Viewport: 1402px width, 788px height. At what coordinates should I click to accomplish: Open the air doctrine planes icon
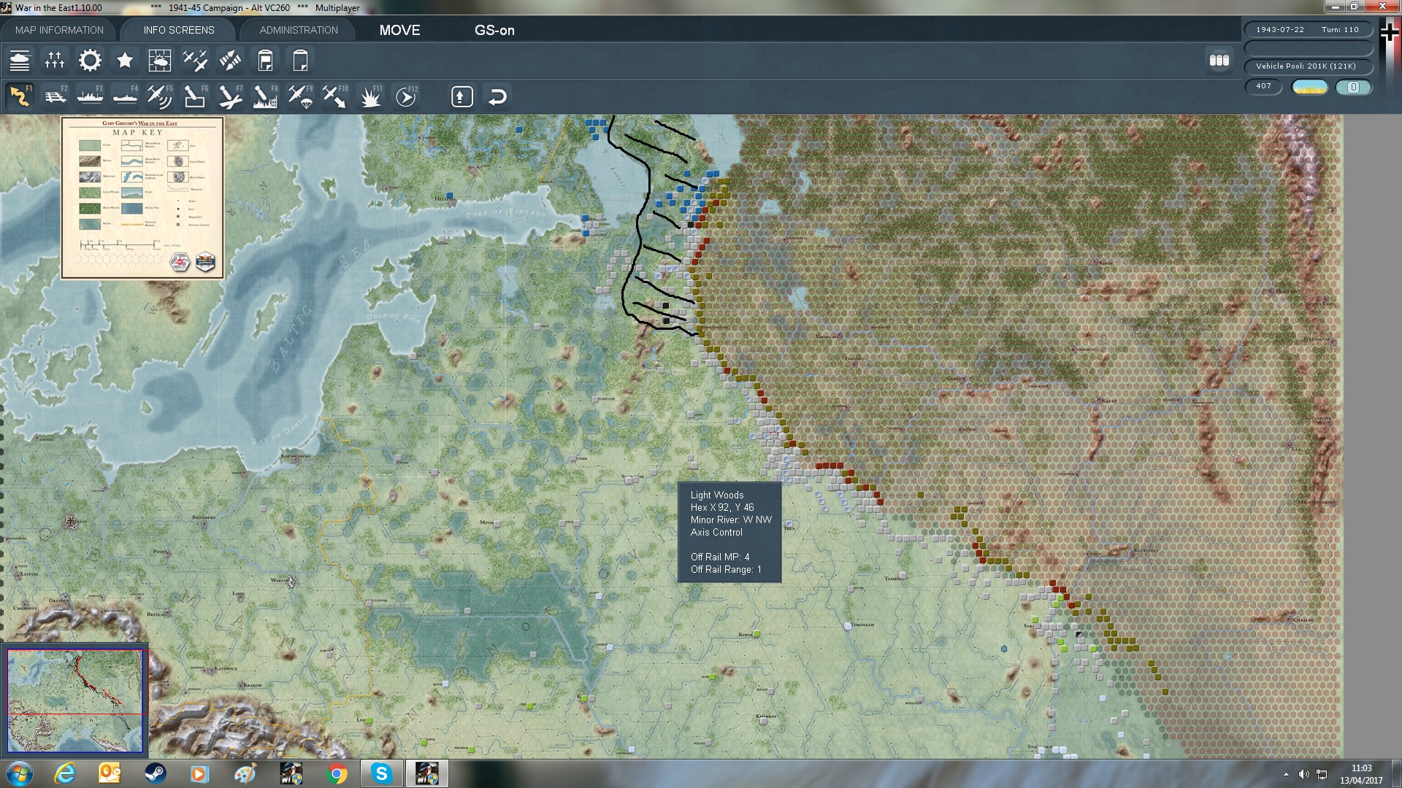pyautogui.click(x=195, y=61)
